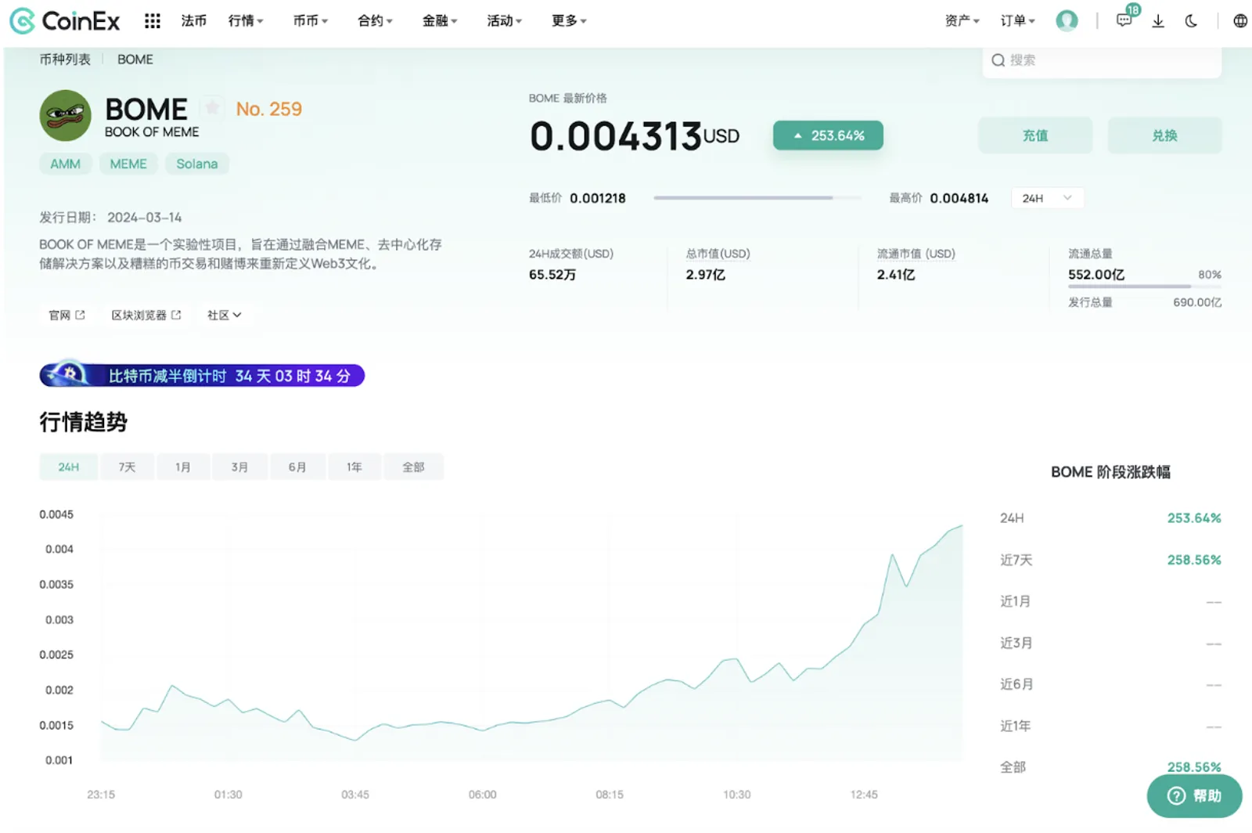Image resolution: width=1252 pixels, height=833 pixels.
Task: Add BOME to favorites star
Action: (212, 108)
